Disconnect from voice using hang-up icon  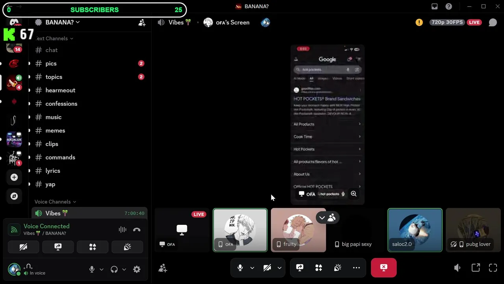click(x=137, y=230)
